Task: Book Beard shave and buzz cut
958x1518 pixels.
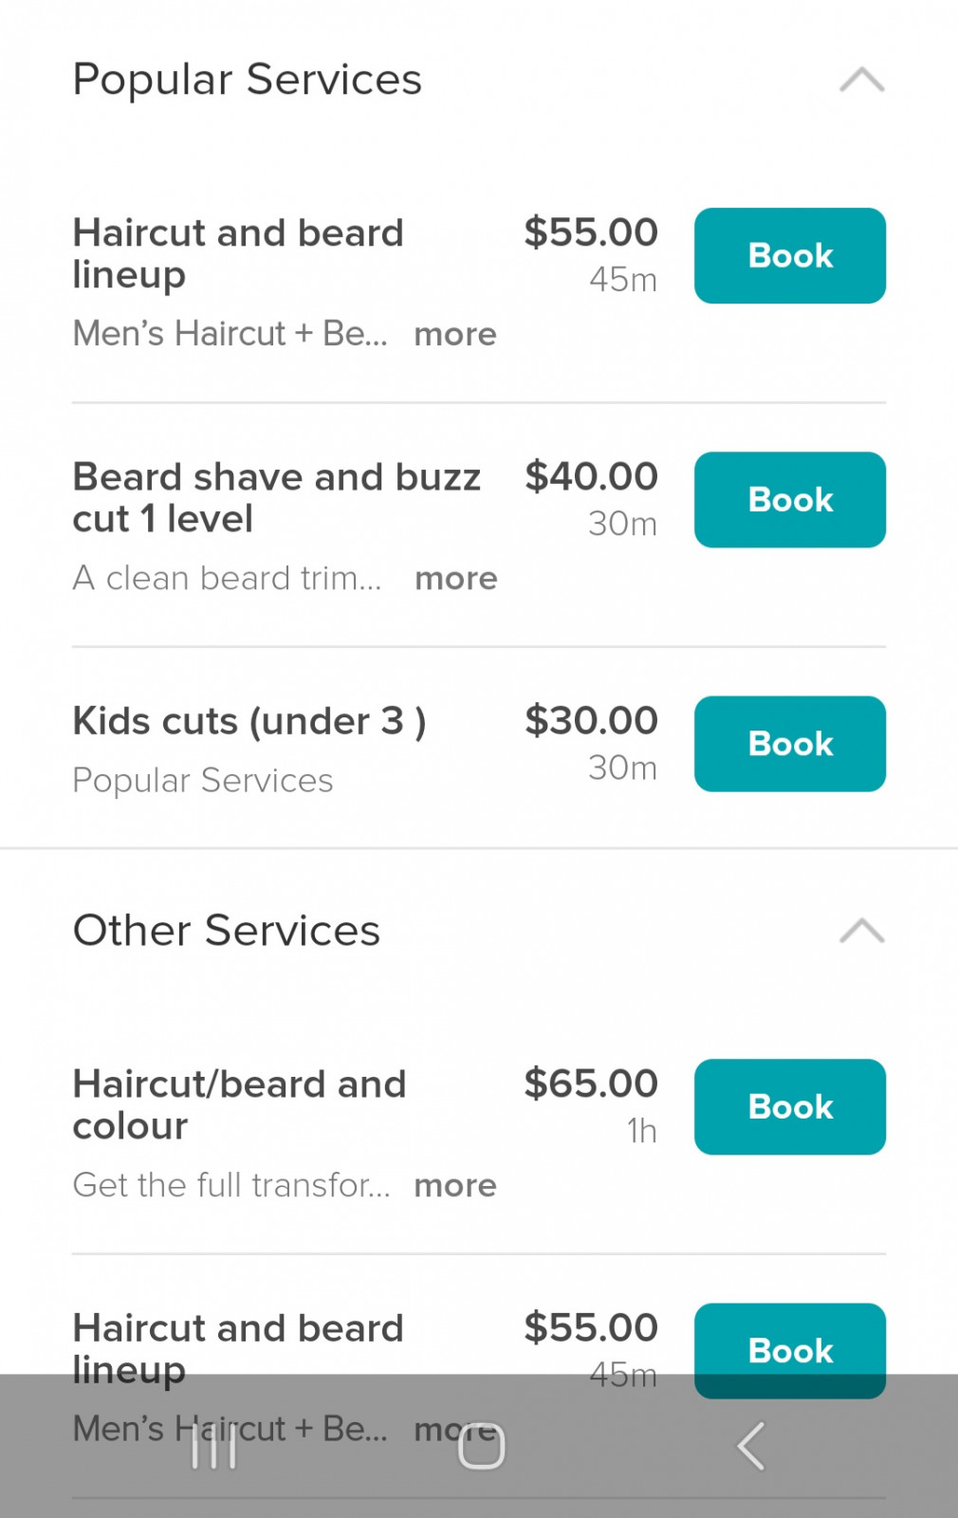Action: pyautogui.click(x=789, y=500)
